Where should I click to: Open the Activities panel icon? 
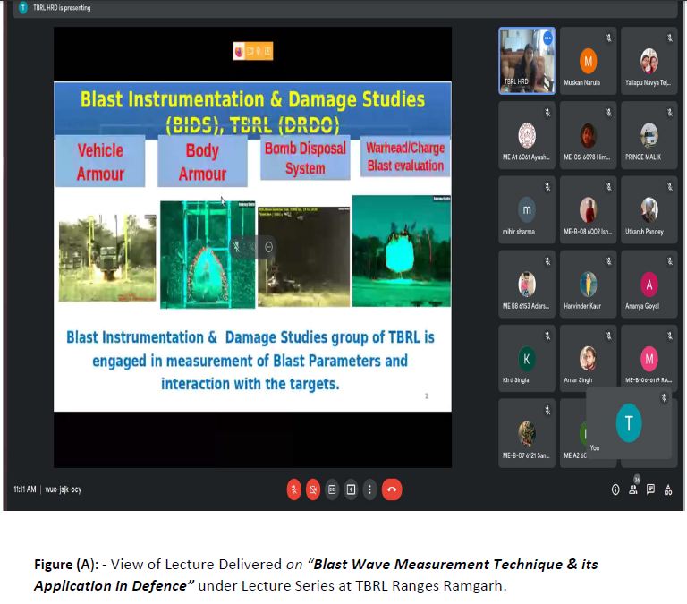[668, 489]
